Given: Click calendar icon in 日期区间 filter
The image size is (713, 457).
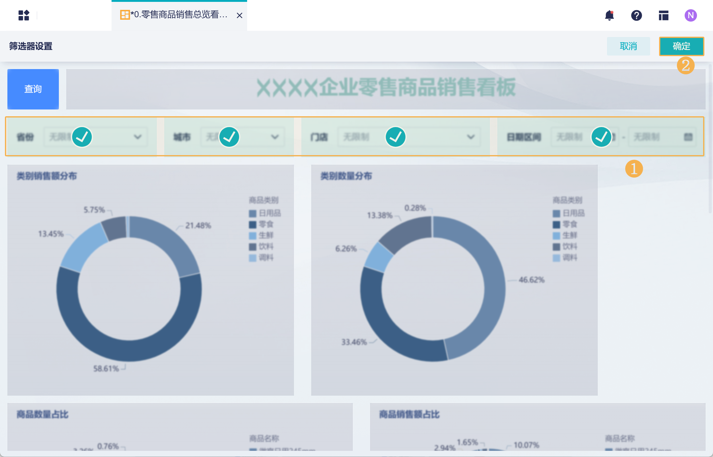Looking at the screenshot, I should [x=688, y=137].
